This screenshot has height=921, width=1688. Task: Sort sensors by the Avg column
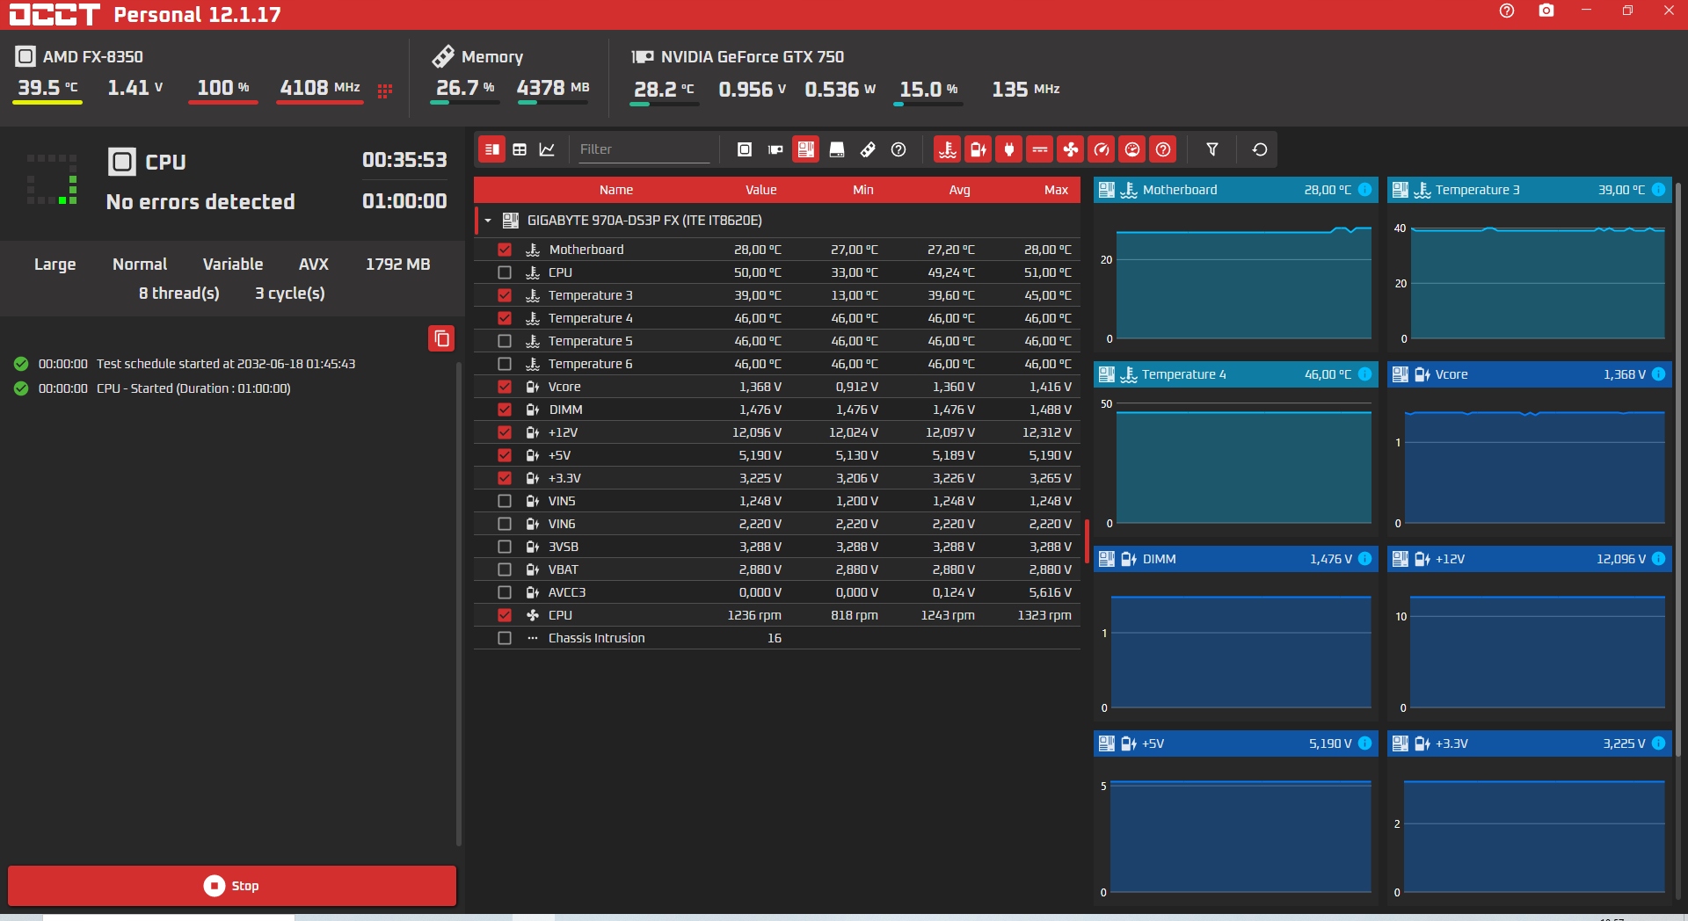(960, 190)
